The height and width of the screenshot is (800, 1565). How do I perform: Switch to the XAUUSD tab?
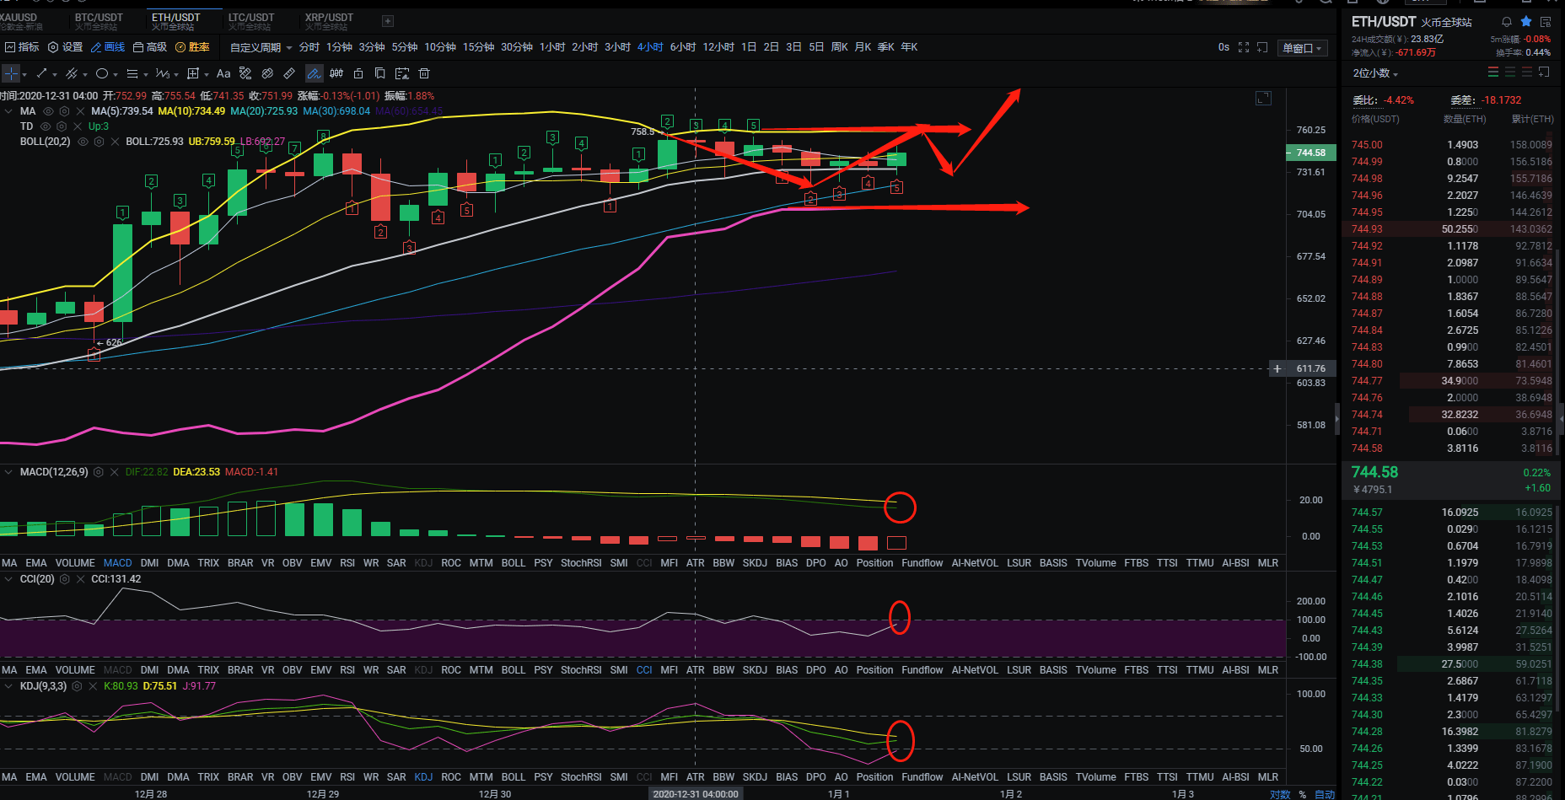click(20, 21)
